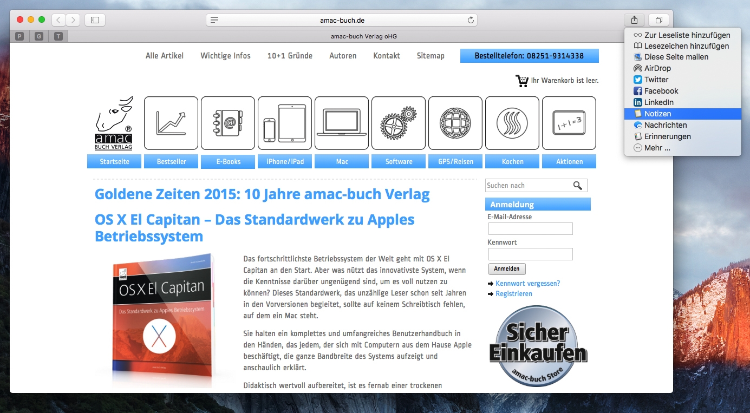Screen dimensions: 750x413
Task: Go to the Startseite button
Action: point(114,161)
